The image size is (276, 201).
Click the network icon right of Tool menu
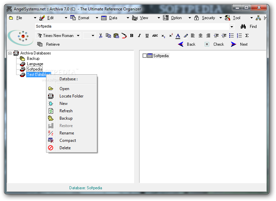[x=258, y=18]
